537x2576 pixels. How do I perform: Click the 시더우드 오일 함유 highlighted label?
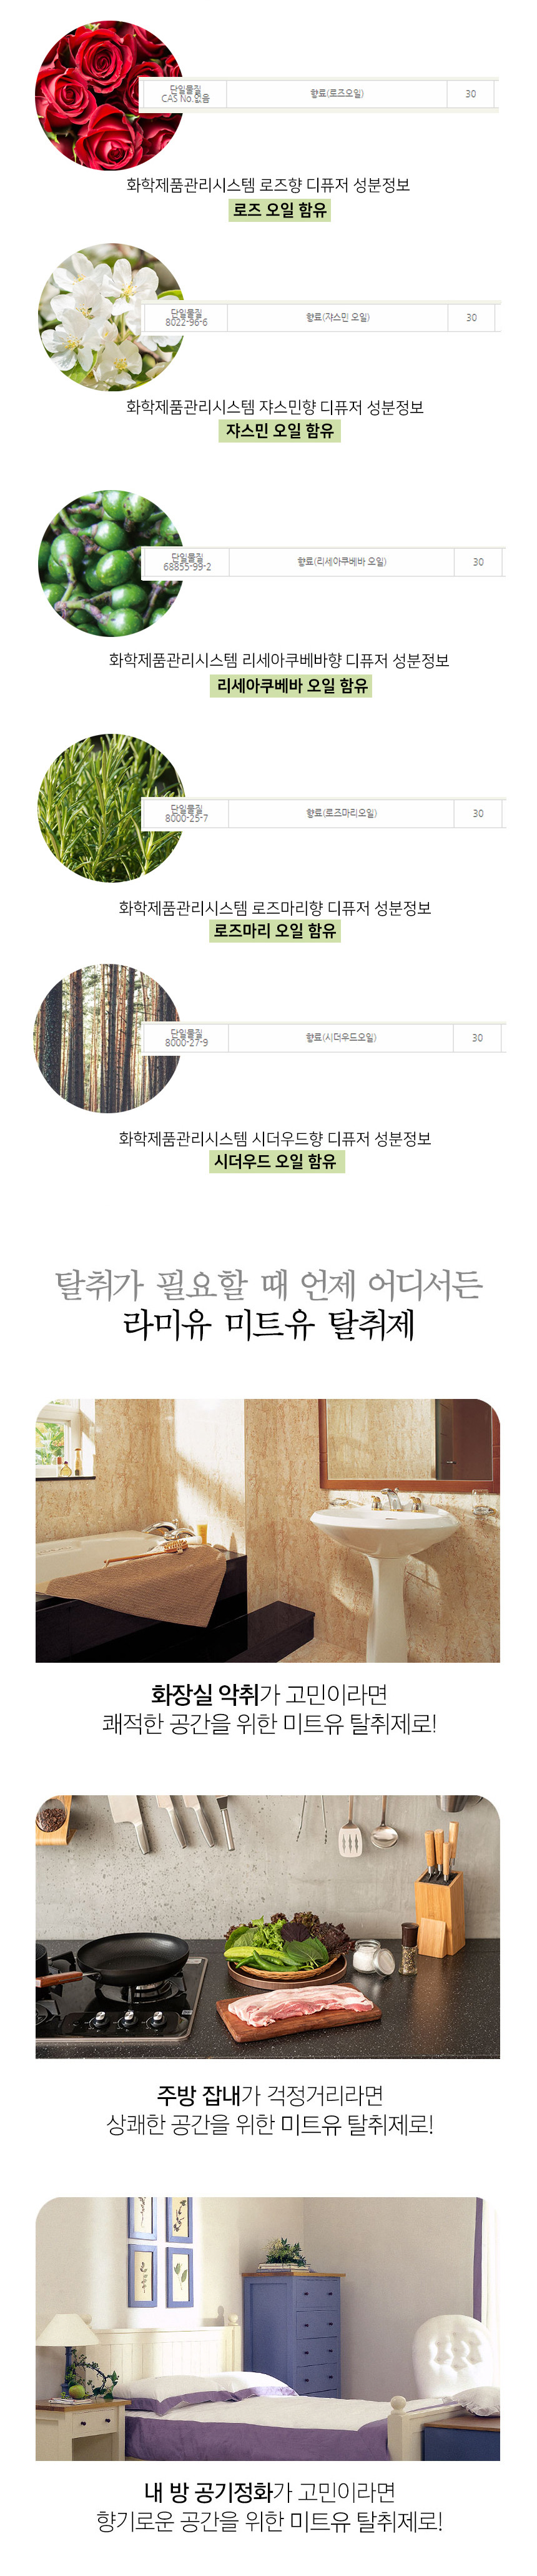(x=275, y=1162)
